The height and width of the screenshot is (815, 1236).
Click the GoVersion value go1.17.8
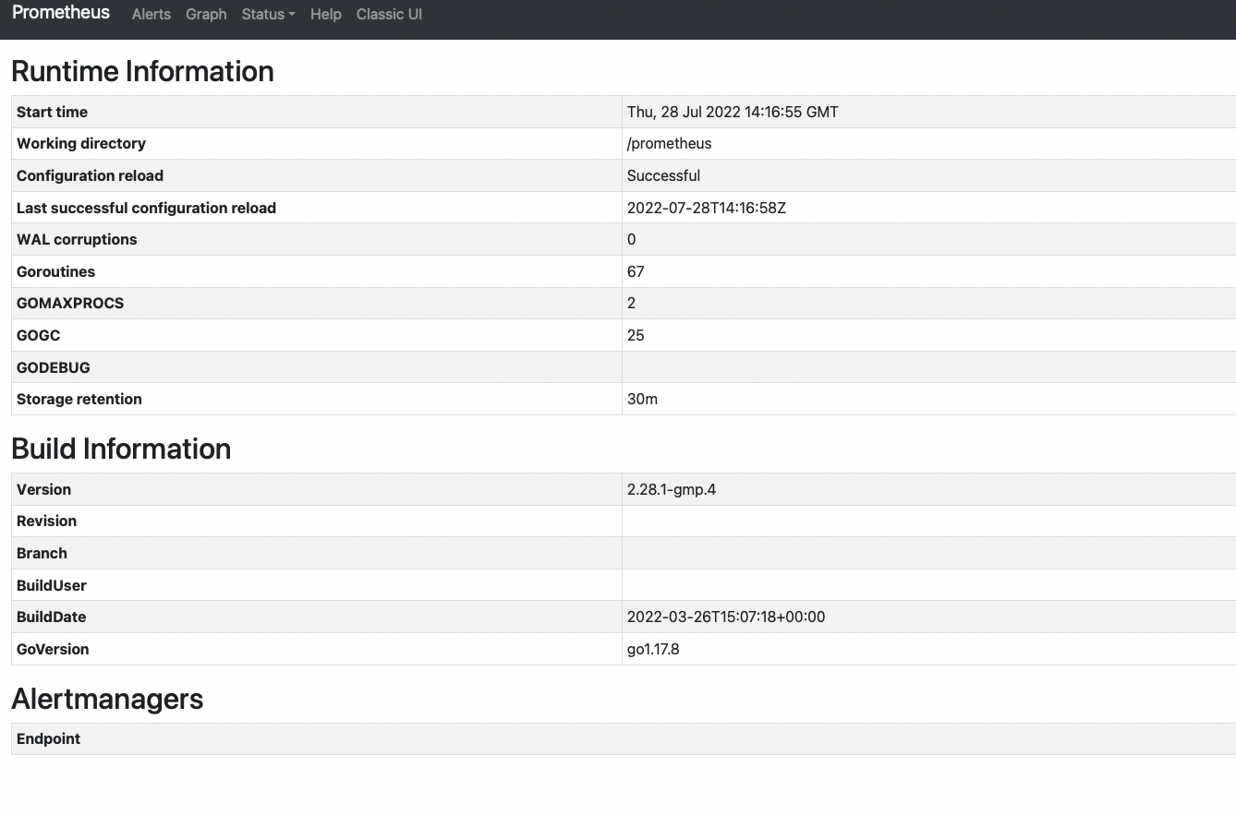point(653,649)
